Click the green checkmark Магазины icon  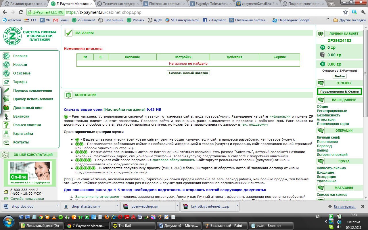pos(69,33)
